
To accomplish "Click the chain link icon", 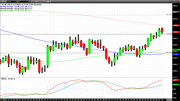I will point(43,1).
